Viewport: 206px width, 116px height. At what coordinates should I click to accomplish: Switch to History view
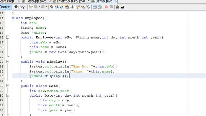click(19, 7)
